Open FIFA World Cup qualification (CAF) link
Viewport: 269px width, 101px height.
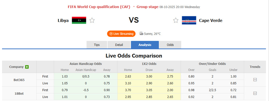point(100,7)
